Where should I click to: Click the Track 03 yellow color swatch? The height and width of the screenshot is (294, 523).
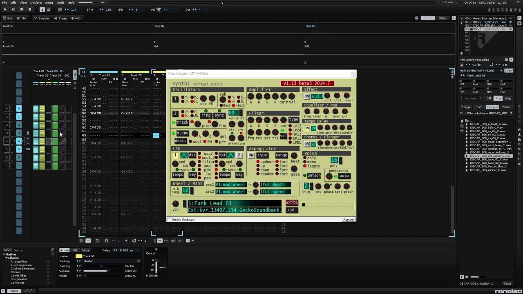[79, 256]
